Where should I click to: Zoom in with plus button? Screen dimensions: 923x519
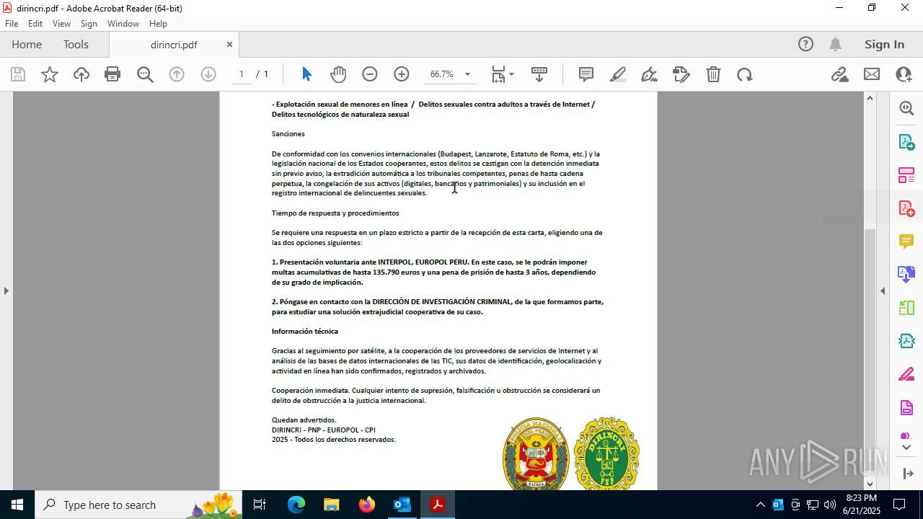tap(402, 74)
